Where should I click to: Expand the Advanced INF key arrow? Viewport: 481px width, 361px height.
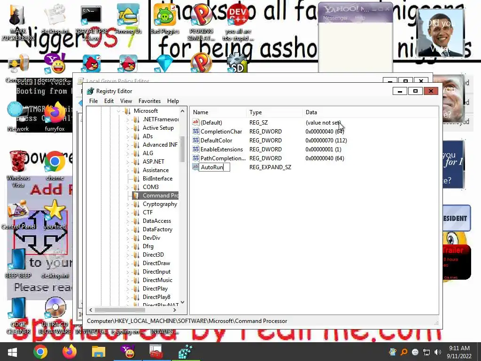(128, 145)
